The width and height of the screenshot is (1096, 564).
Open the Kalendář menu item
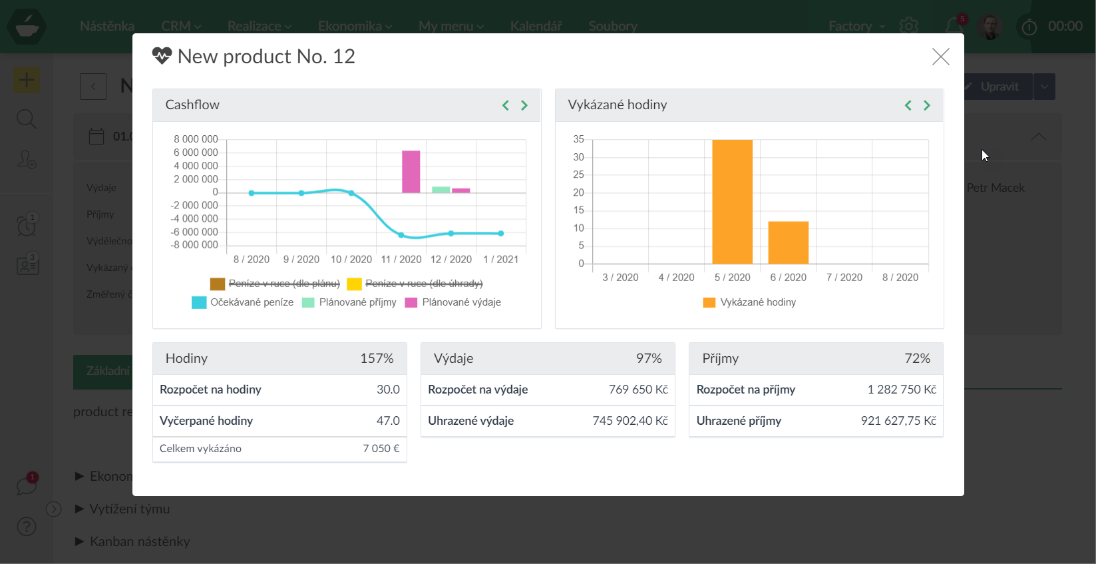coord(536,26)
